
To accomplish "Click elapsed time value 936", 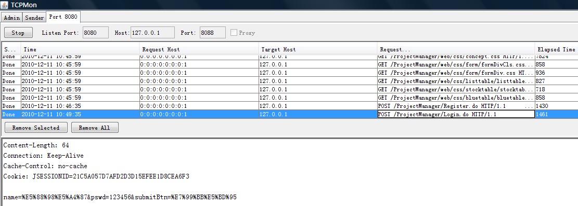I will click(541, 73).
